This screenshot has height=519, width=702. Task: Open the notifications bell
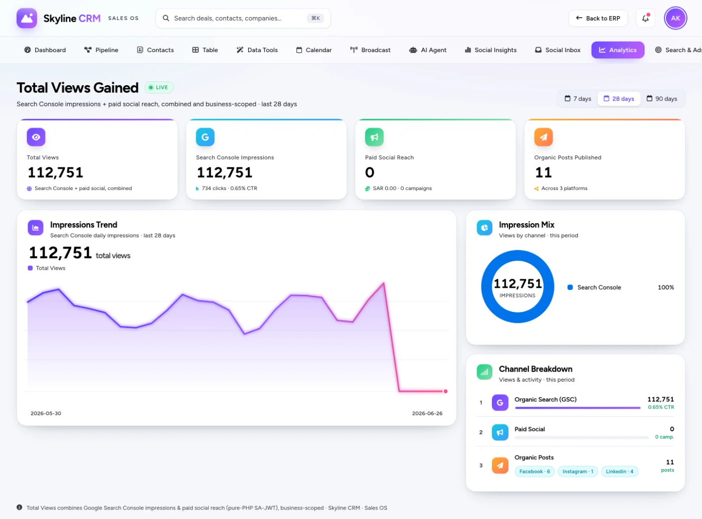[x=645, y=18]
